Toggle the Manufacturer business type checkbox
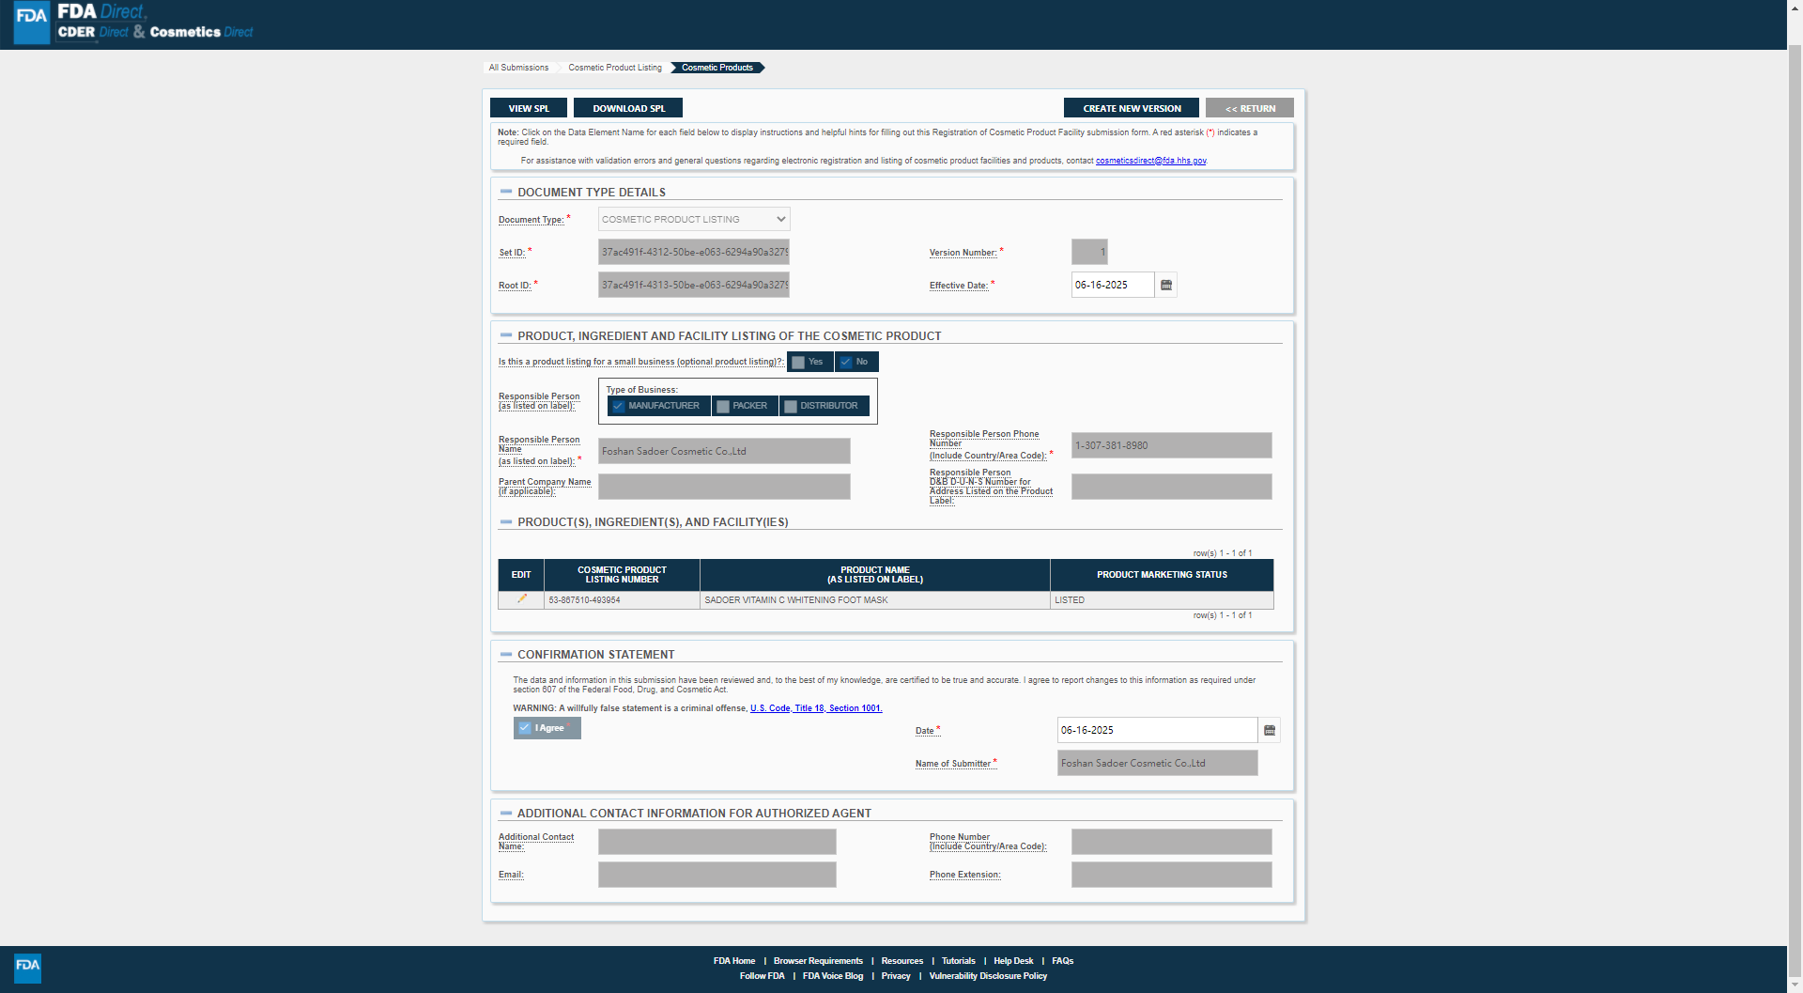Screen dimensions: 1803x993 [619, 406]
